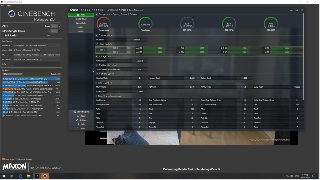Viewport: 320px width, 180px height.
Task: Open the Cinebench File menu
Action: [x=3, y=5]
